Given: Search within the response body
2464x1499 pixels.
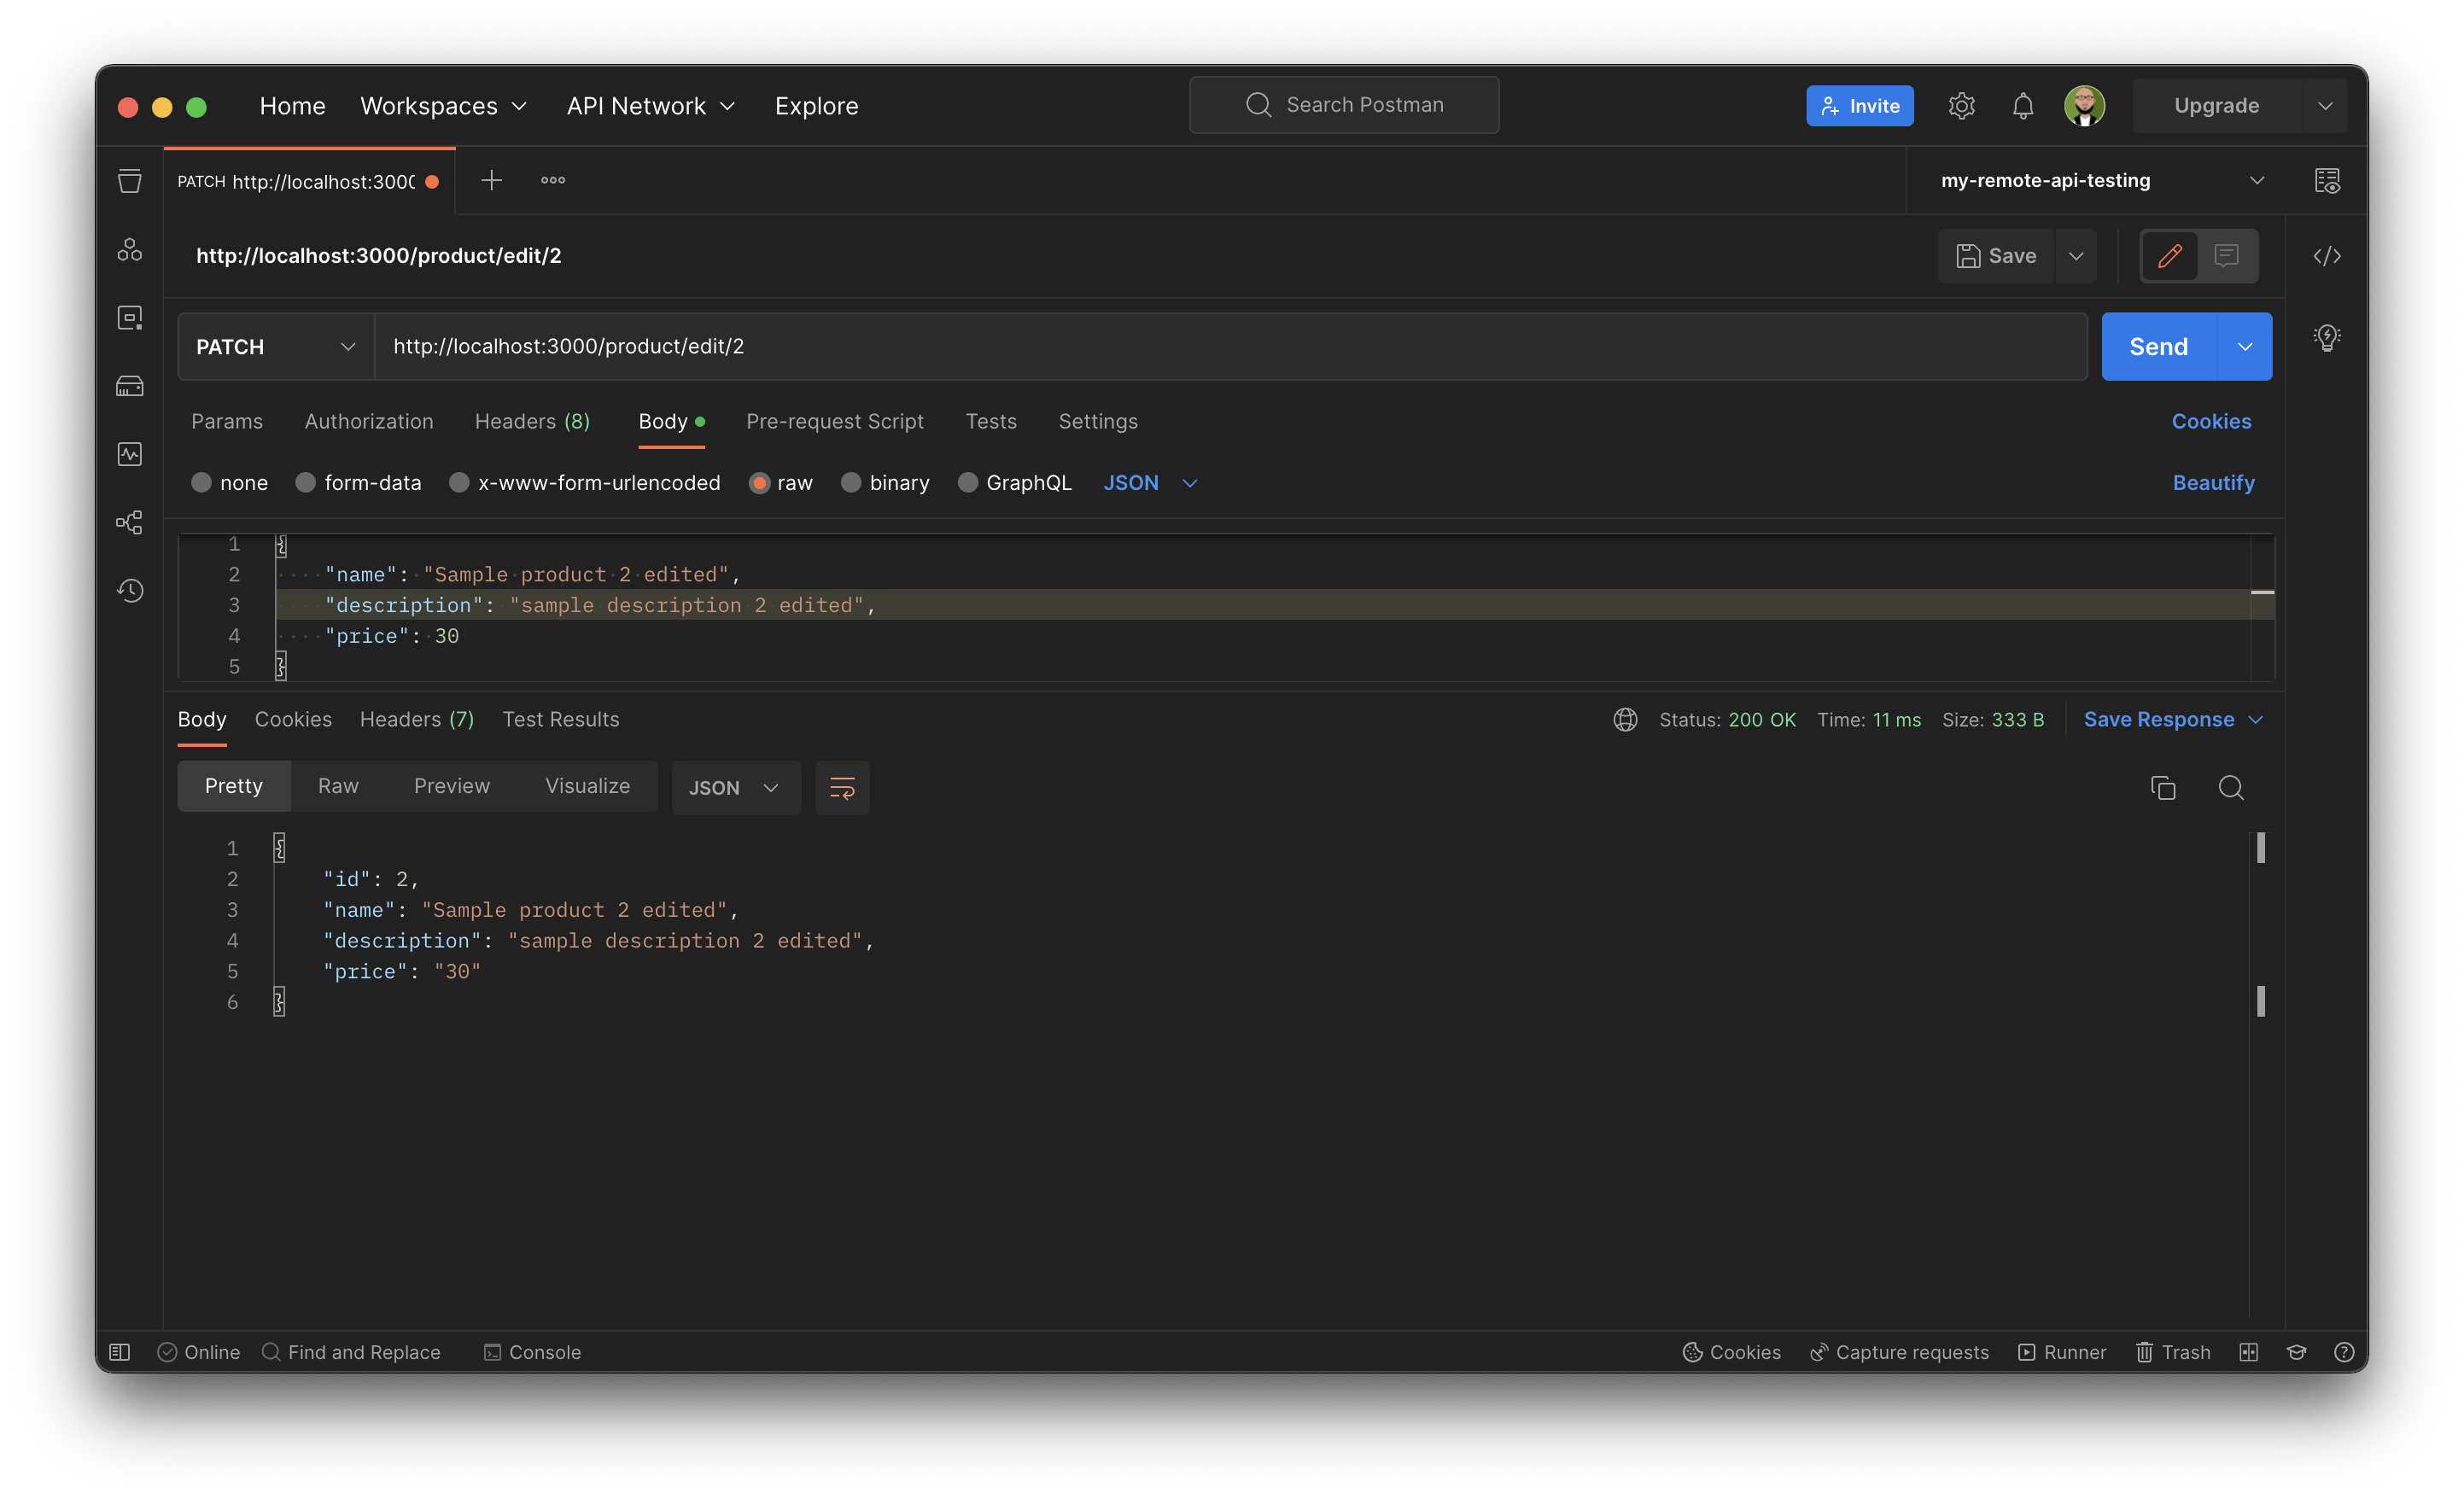Looking at the screenshot, I should [2231, 788].
